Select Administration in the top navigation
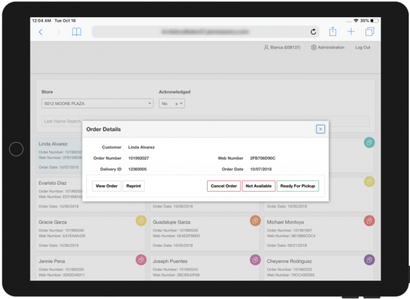The height and width of the screenshot is (299, 410). tap(331, 47)
